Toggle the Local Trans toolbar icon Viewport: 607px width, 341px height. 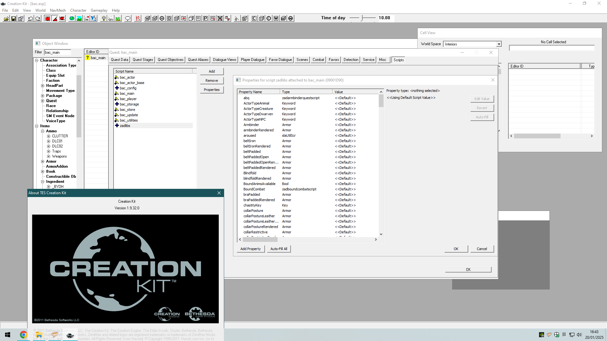(x=62, y=19)
